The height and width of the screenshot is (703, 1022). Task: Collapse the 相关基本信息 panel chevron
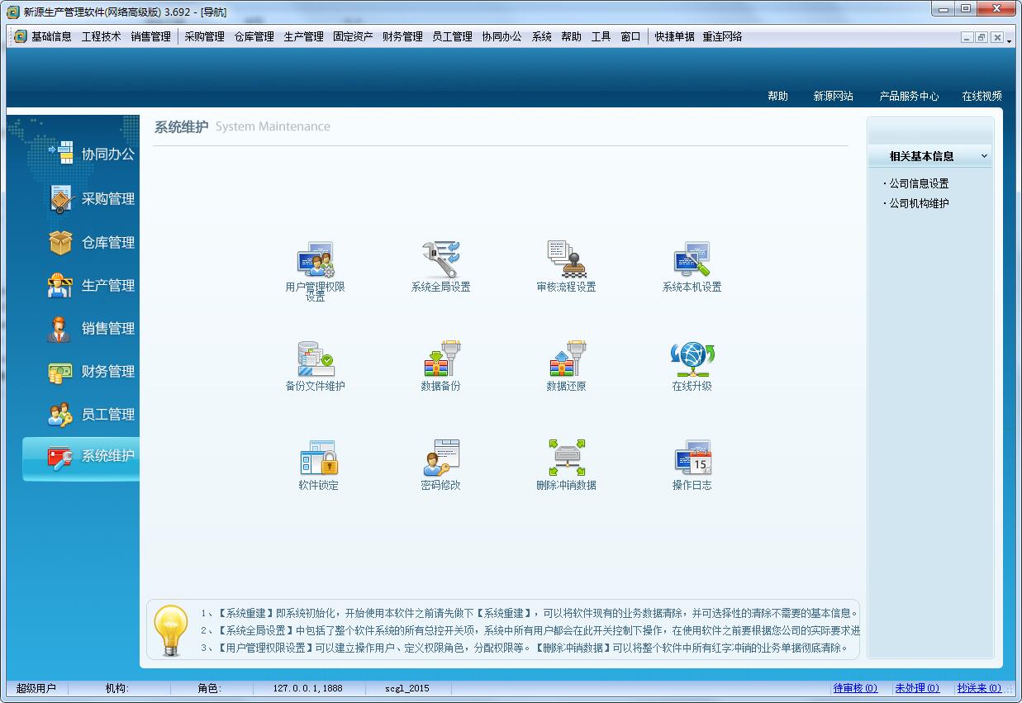[984, 156]
